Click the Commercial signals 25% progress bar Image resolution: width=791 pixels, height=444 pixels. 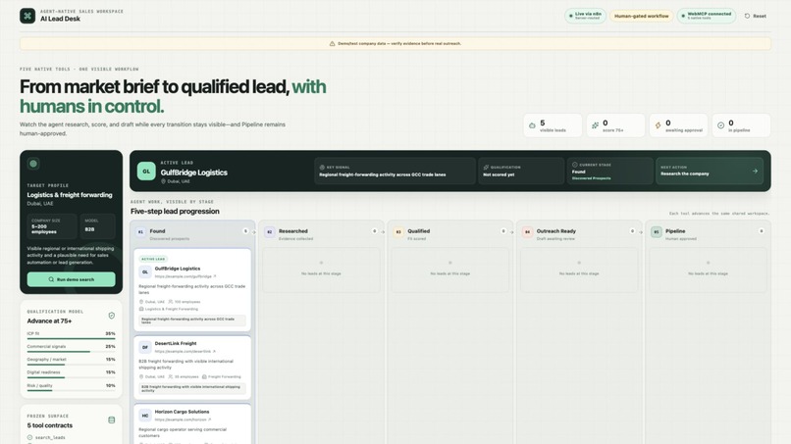click(71, 351)
